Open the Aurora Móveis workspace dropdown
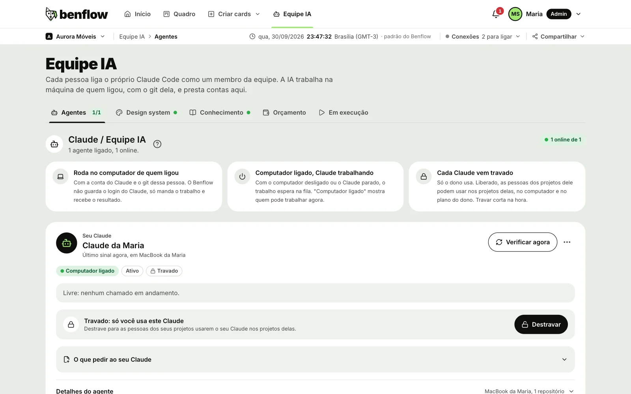Viewport: 631px width, 394px height. (75, 37)
